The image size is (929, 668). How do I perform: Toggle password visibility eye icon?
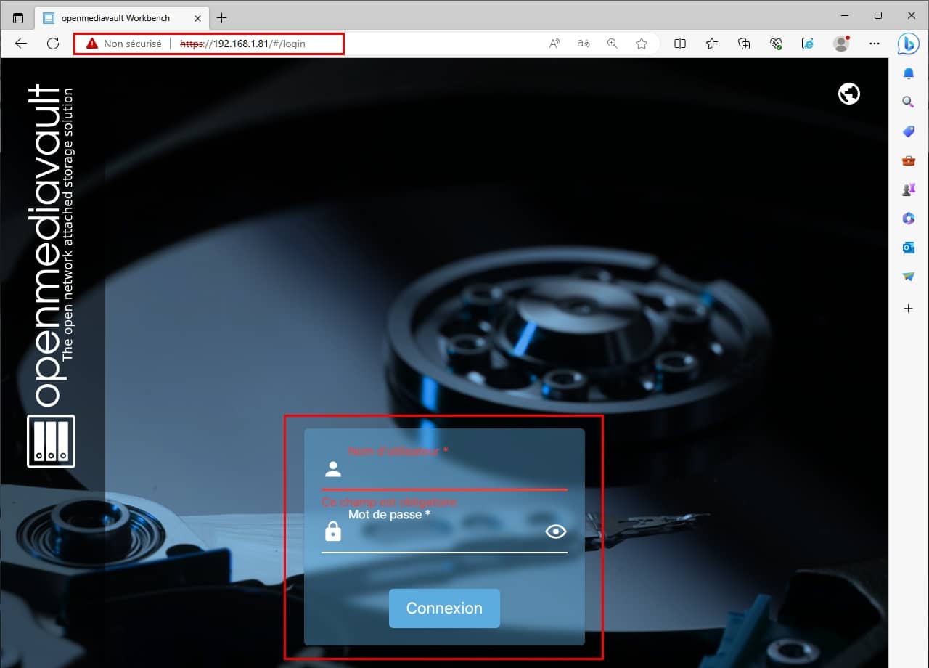(x=555, y=532)
